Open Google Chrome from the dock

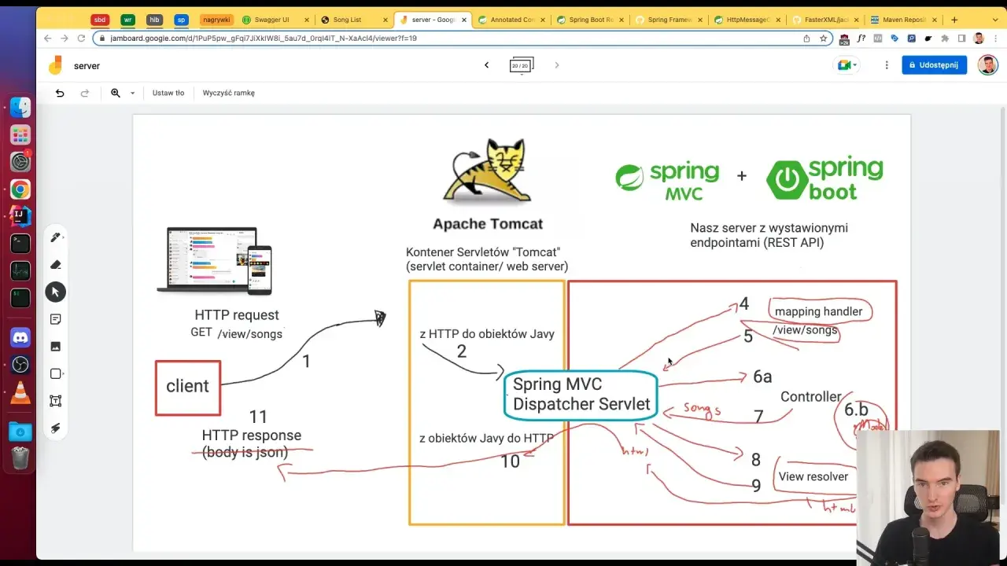click(x=20, y=189)
